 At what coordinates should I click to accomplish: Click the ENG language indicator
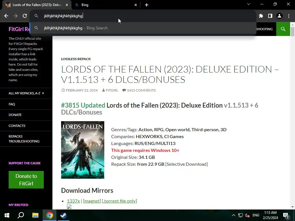pos(256,215)
